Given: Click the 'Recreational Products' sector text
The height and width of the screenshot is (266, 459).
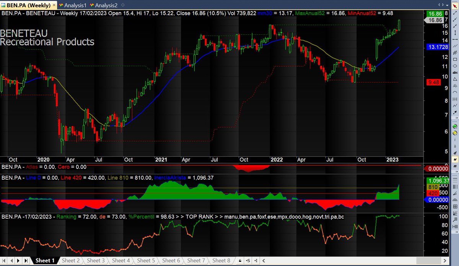Looking at the screenshot, I should (x=47, y=42).
